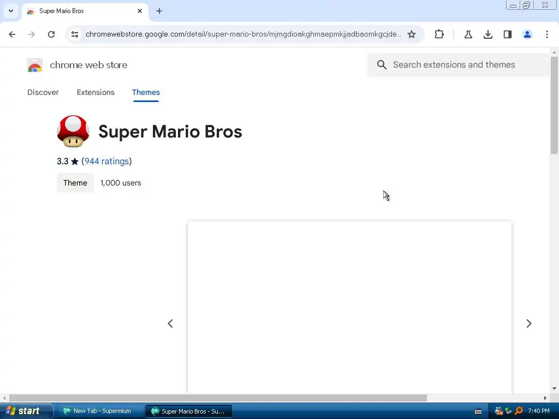Click the 7:40 PM clock

pos(539,411)
